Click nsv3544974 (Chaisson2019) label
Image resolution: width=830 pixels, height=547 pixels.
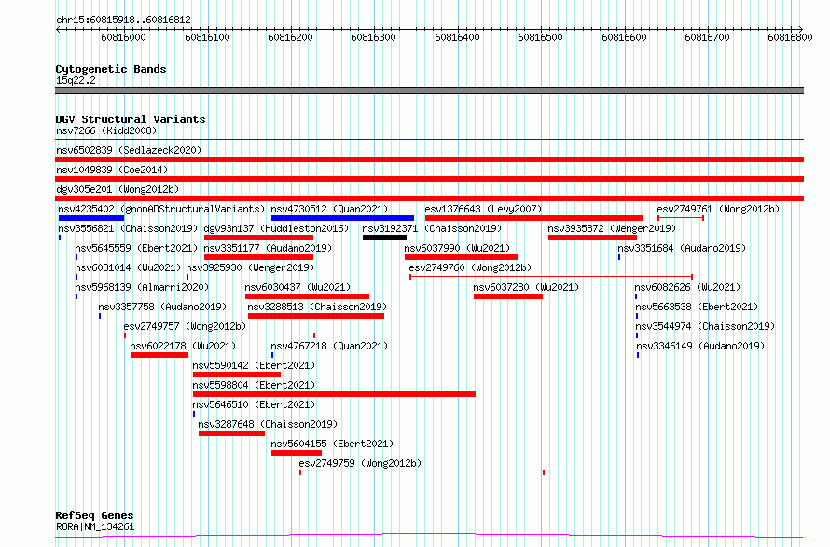[705, 326]
